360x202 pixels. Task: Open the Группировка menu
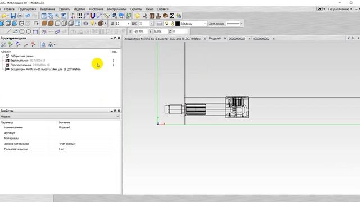(x=27, y=9)
